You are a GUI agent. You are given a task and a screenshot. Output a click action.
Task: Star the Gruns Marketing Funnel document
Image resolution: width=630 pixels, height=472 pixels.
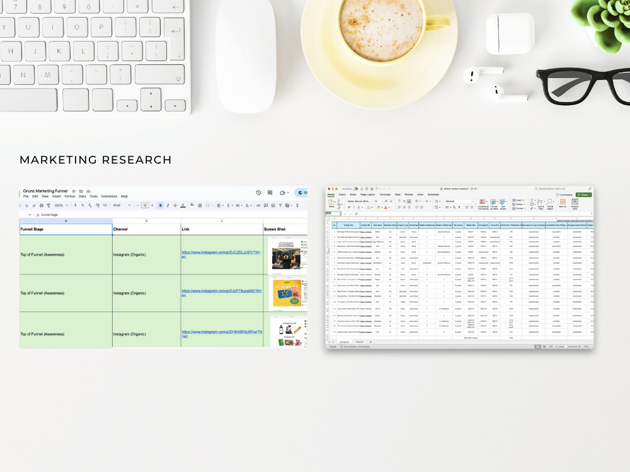(74, 191)
